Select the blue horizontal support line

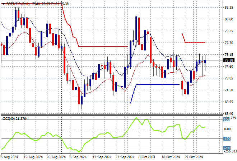tap(158, 84)
